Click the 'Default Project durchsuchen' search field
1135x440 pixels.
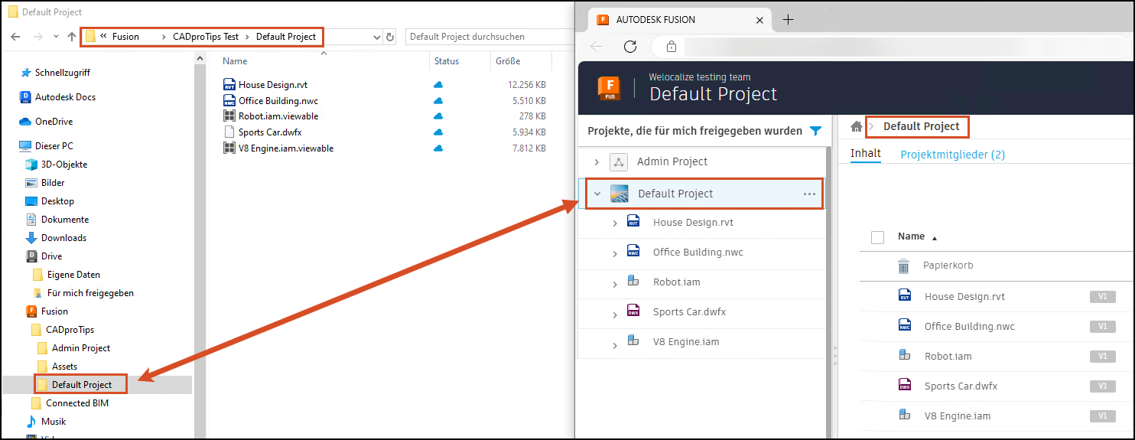tap(489, 37)
